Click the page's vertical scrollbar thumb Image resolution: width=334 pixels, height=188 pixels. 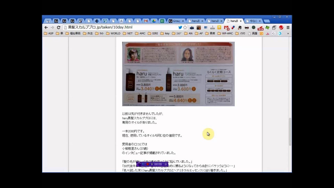[x=290, y=132]
